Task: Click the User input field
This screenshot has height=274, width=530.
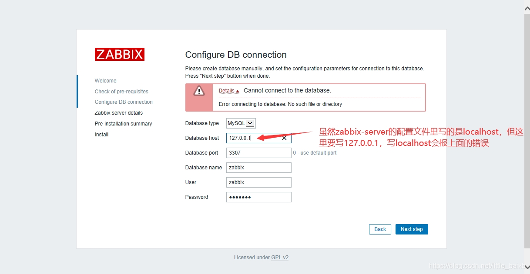Action: coord(258,182)
